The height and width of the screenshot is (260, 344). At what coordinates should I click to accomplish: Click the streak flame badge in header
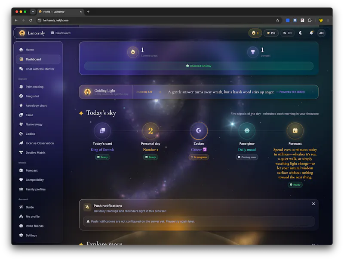click(255, 33)
